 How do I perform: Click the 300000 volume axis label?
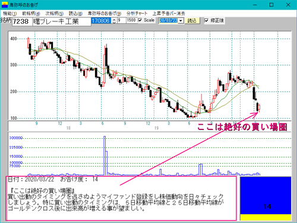tap(16, 138)
